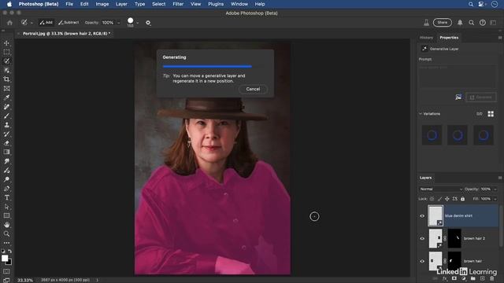Select the Clone Stamp tool
The image size is (504, 283).
(x=6, y=125)
